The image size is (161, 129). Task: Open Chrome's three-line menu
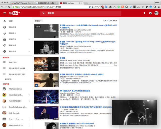point(158,7)
